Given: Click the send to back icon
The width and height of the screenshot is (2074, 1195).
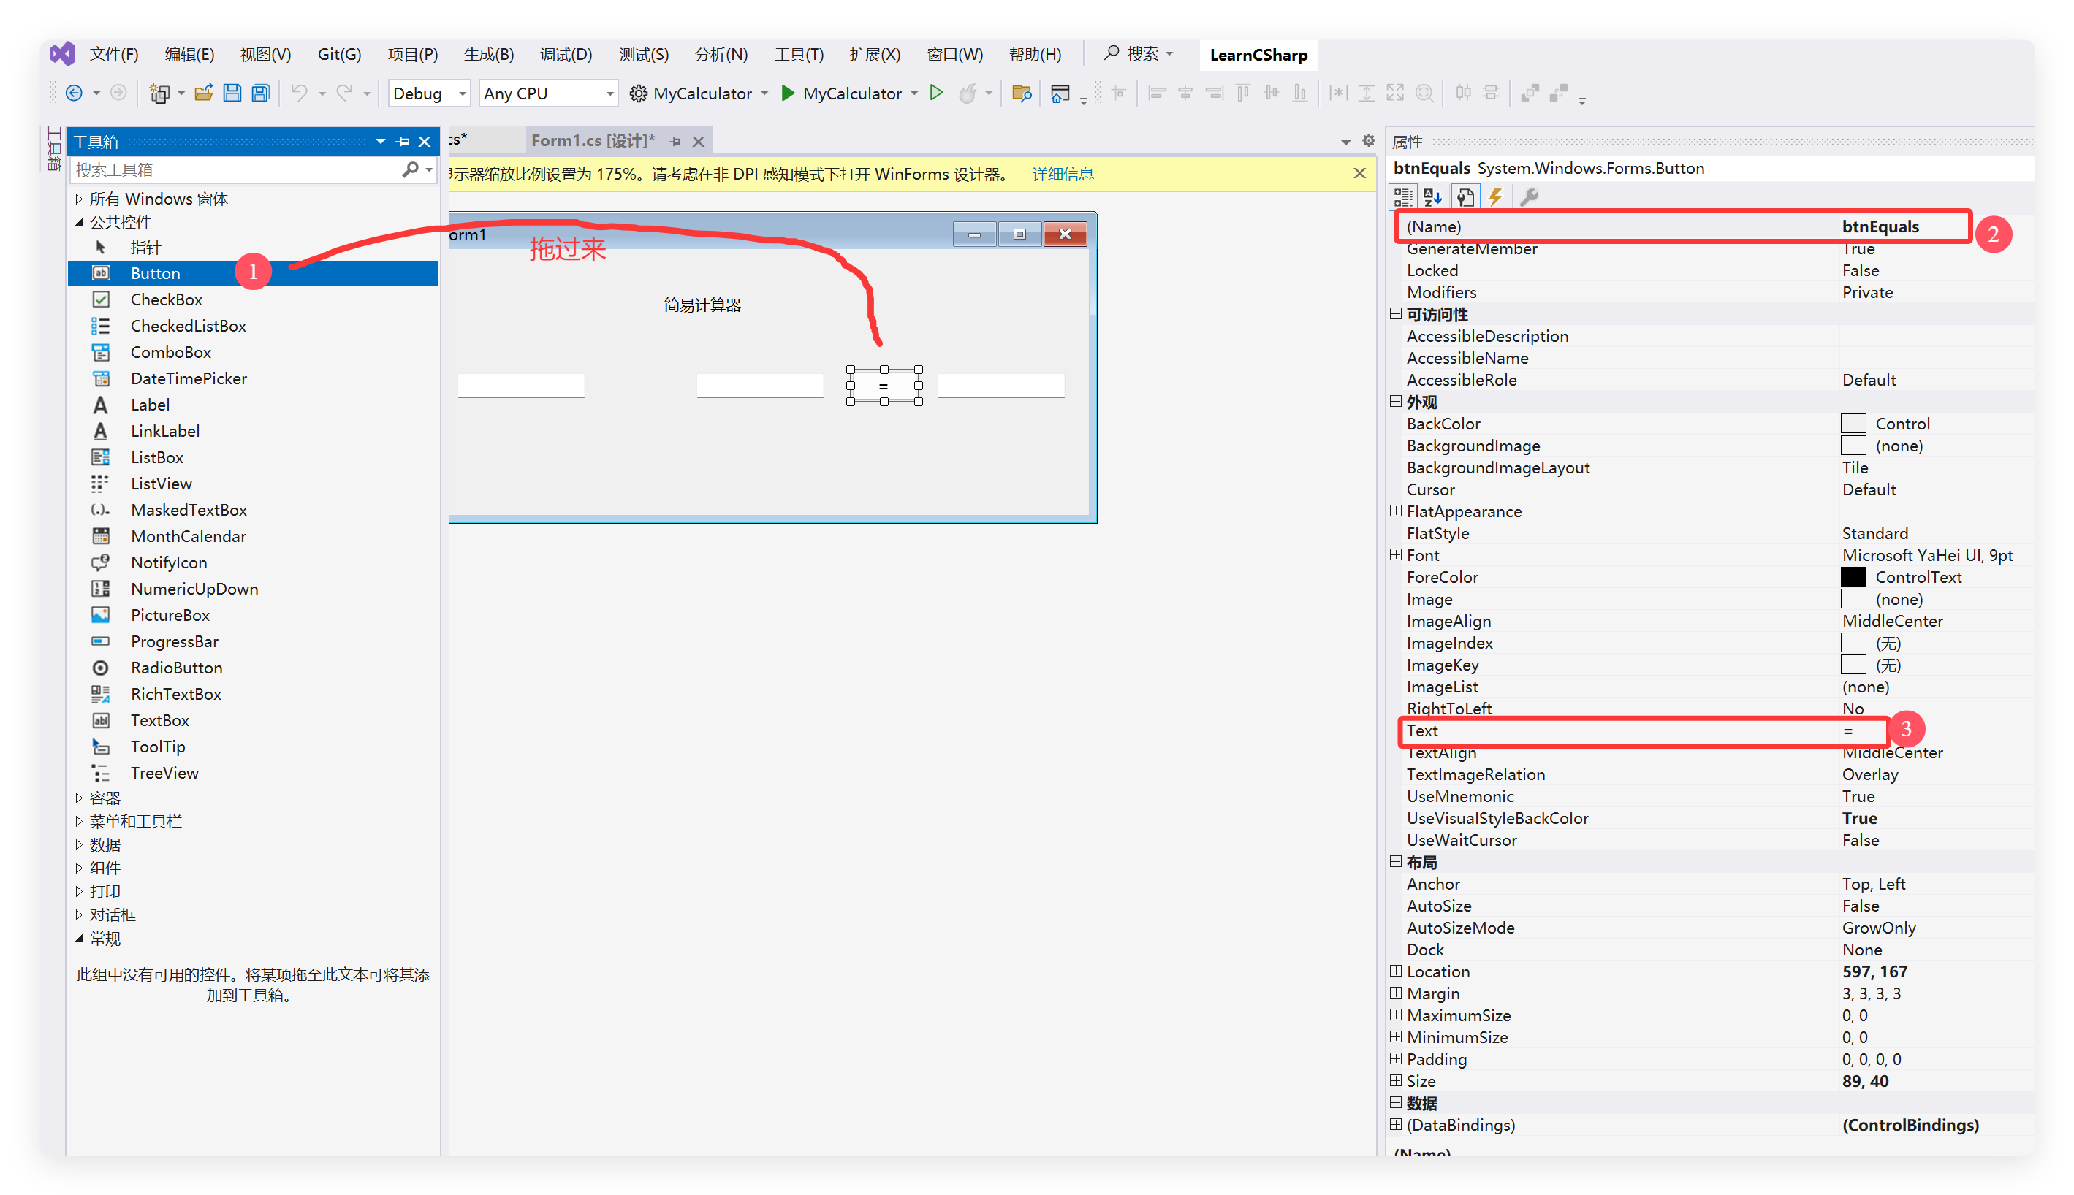Looking at the screenshot, I should pyautogui.click(x=1558, y=93).
